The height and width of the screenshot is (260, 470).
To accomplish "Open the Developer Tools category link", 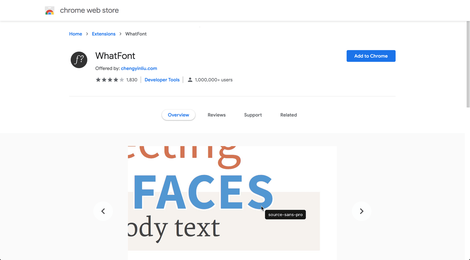I will point(162,80).
